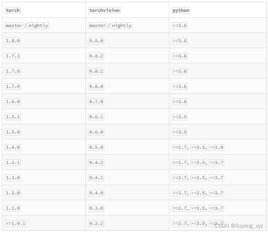
Task: Click torchvision nightly tag
Action: click(122, 26)
